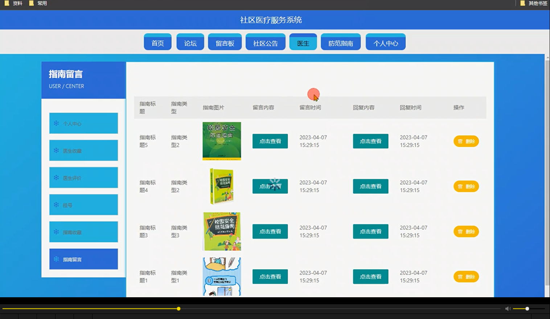Click 点击查看 under 回复内容 for 指南标题4
The width and height of the screenshot is (550, 319).
(370, 186)
